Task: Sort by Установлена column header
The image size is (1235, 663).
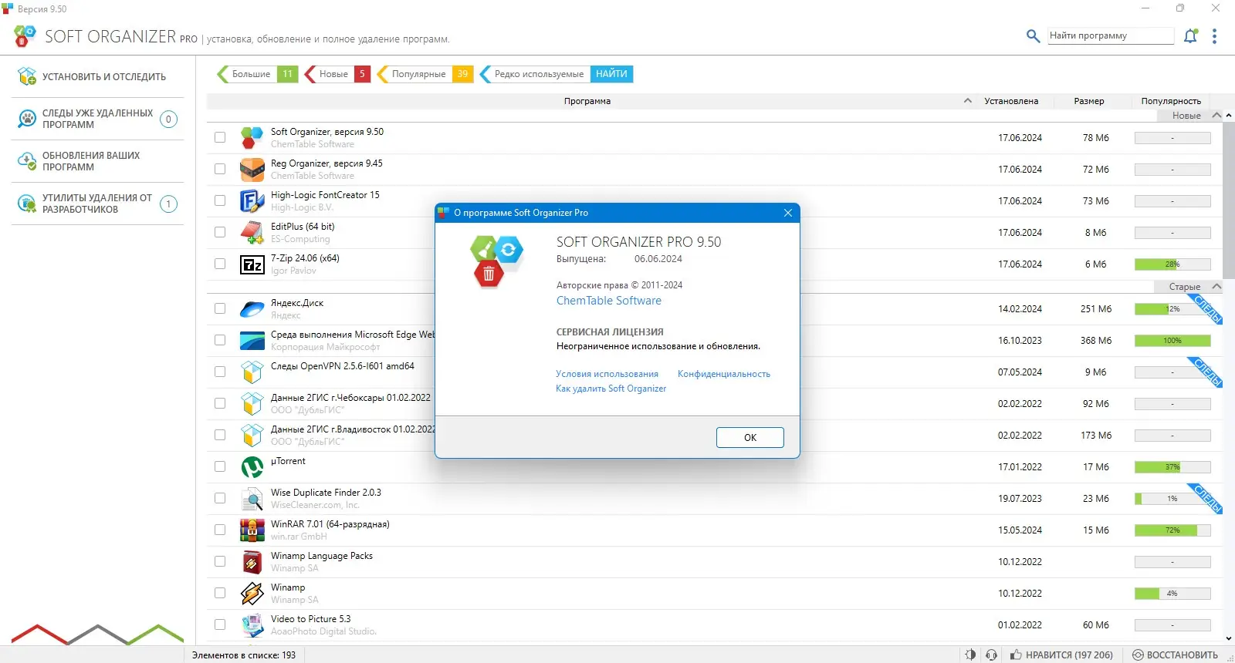Action: coord(1011,101)
